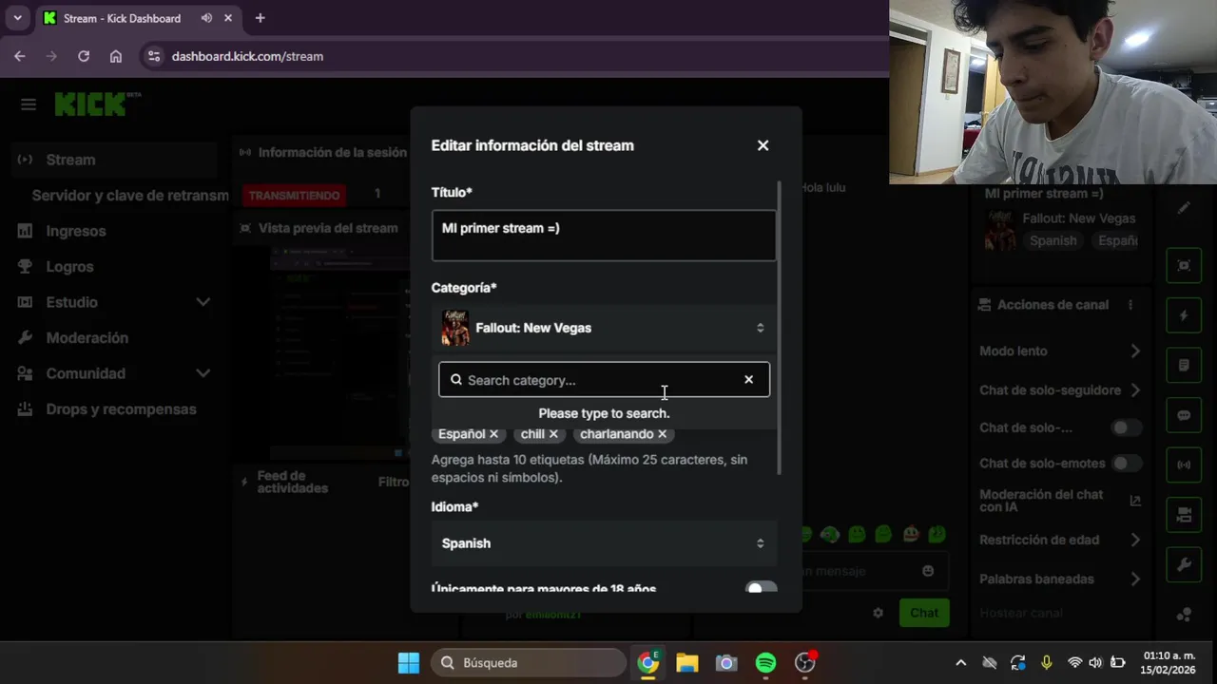Click the chat bubble icon in right rail
1217x684 pixels.
tap(1184, 415)
